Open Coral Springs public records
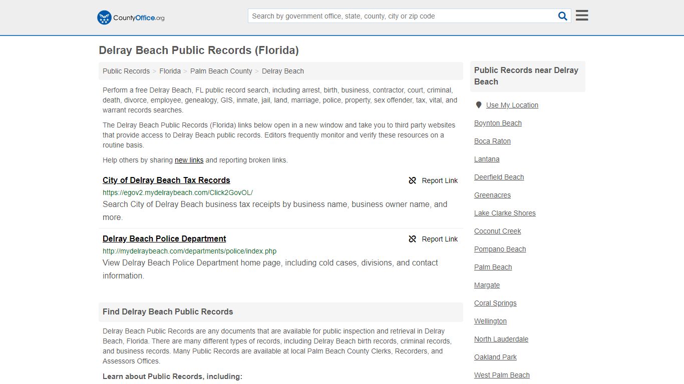 pos(495,303)
